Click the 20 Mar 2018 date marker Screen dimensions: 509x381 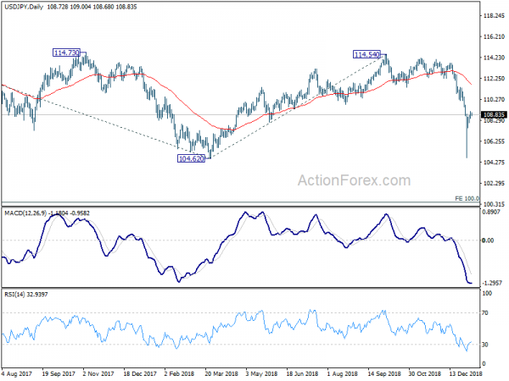tap(221, 373)
